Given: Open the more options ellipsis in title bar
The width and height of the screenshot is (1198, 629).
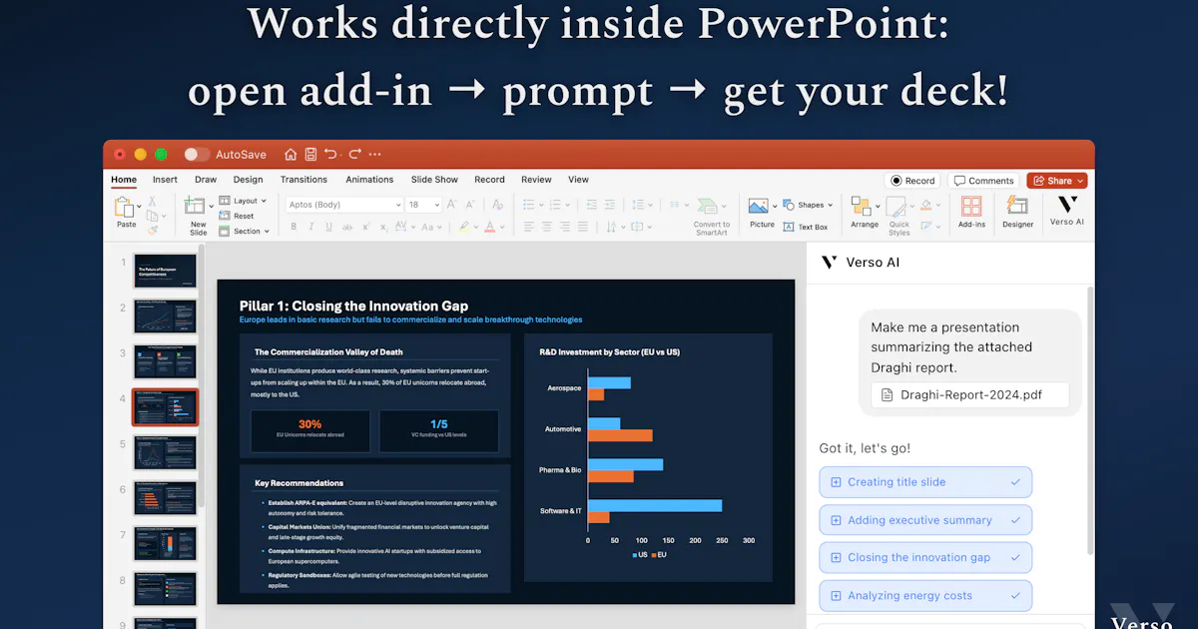Looking at the screenshot, I should tap(375, 154).
